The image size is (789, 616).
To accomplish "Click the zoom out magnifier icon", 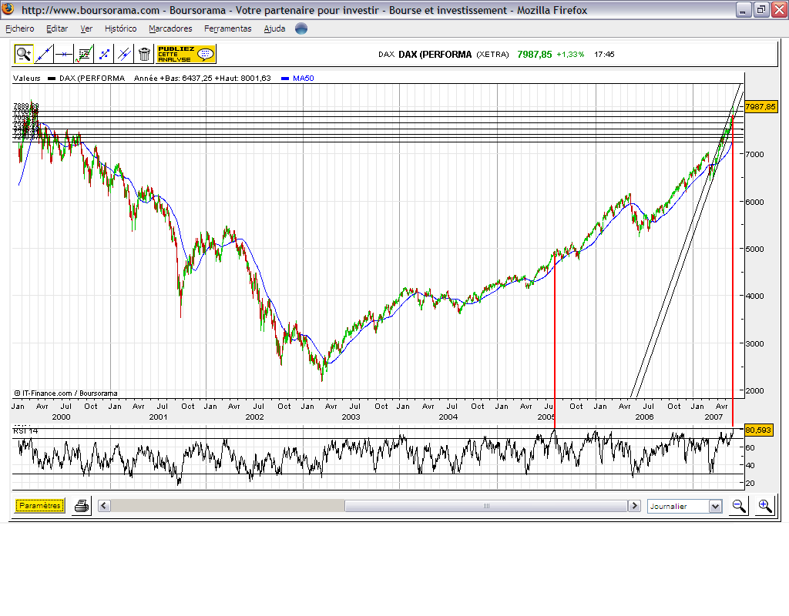I will [x=739, y=506].
